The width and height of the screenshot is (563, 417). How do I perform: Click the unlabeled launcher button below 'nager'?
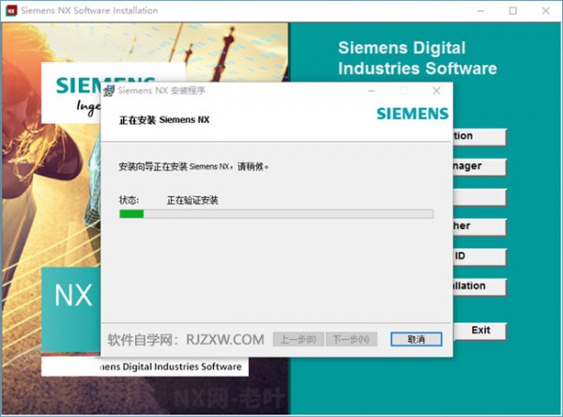(480, 196)
